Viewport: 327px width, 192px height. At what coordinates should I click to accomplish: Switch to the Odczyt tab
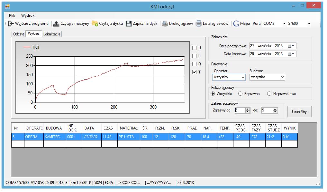point(19,34)
